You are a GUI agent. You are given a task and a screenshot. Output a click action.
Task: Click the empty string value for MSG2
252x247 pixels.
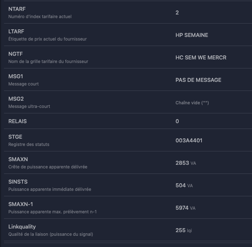(192, 103)
